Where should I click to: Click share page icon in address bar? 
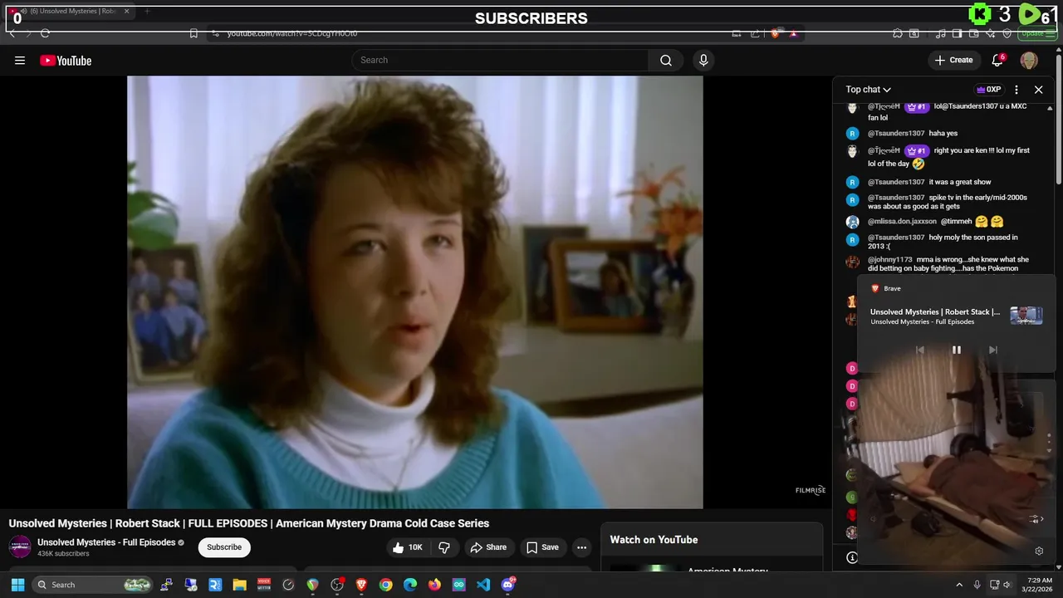tap(755, 33)
